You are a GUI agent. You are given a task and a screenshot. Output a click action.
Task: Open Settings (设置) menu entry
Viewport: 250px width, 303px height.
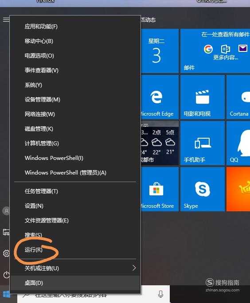[x=75, y=206]
